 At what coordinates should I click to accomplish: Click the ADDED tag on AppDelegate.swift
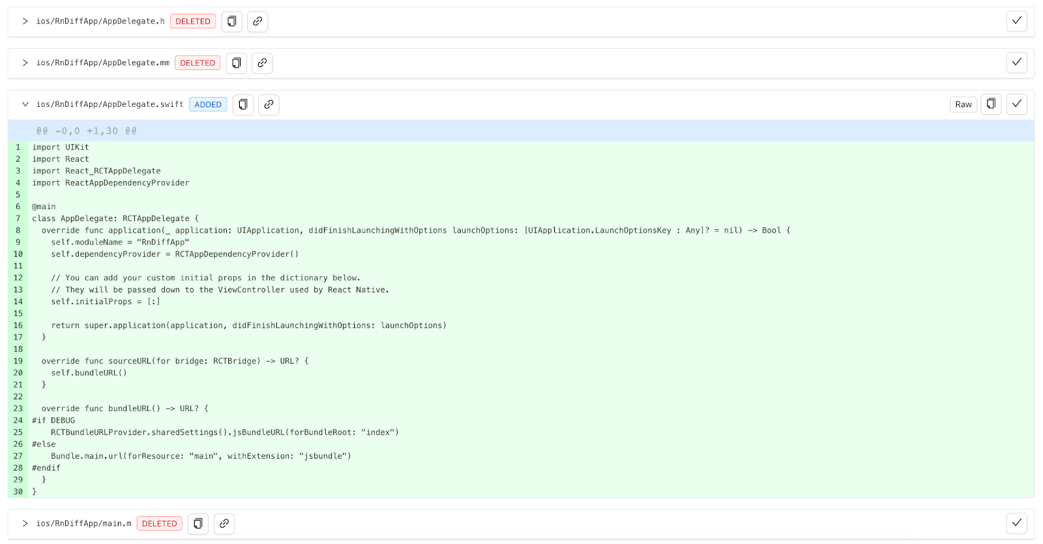tap(208, 105)
